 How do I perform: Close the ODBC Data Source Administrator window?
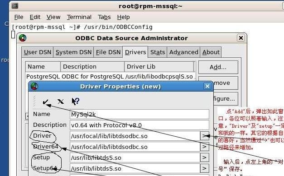(x=241, y=38)
